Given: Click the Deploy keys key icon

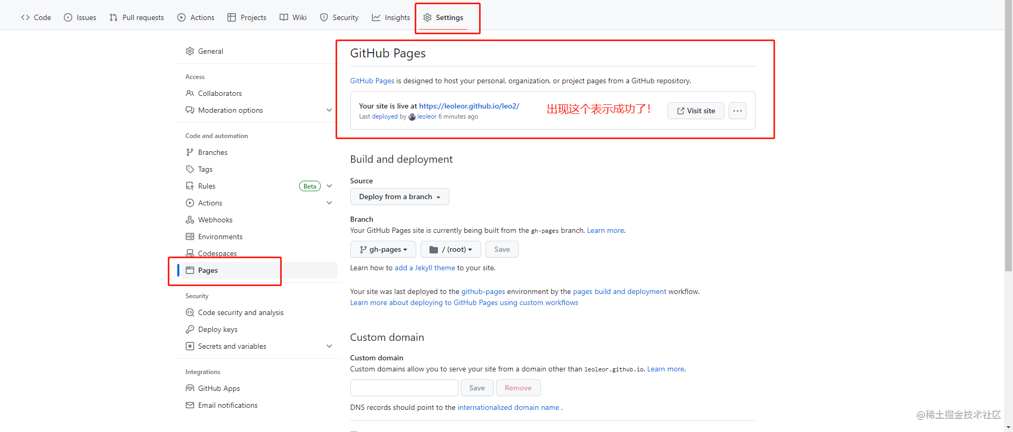Looking at the screenshot, I should 190,329.
